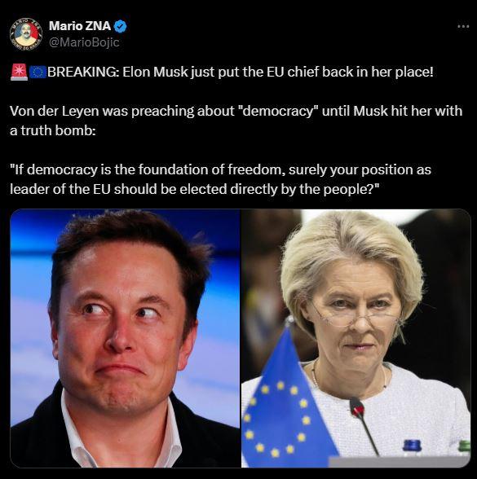This screenshot has width=477, height=479.
Task: Open the Mario ZNA profile avatar
Action: [26, 34]
